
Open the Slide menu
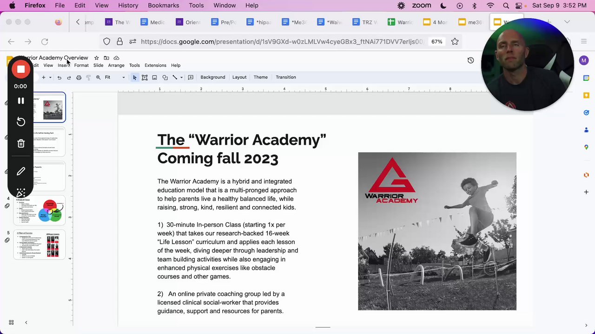coord(98,65)
